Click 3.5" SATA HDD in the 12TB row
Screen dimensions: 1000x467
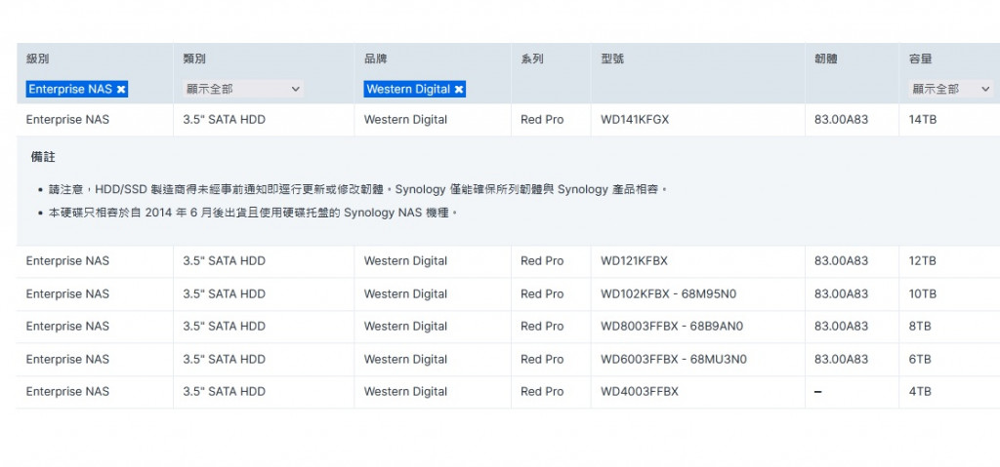click(224, 260)
